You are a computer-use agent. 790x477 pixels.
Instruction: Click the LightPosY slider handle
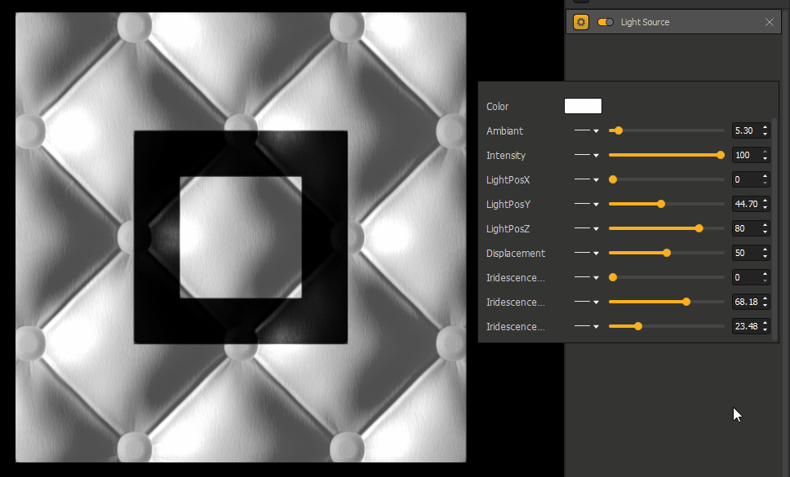pos(661,204)
